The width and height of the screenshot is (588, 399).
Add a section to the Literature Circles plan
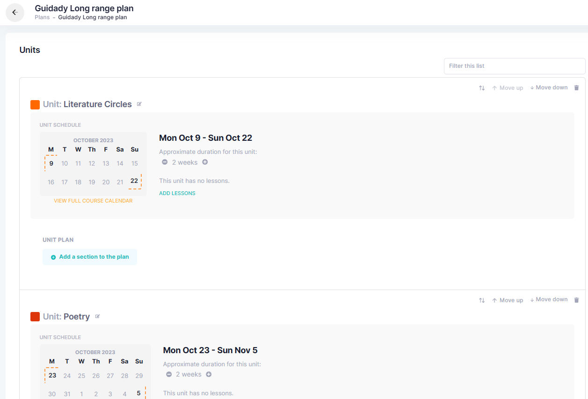90,257
